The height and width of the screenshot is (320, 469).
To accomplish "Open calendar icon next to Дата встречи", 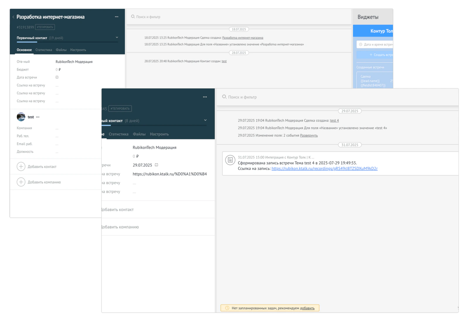I will tap(57, 77).
